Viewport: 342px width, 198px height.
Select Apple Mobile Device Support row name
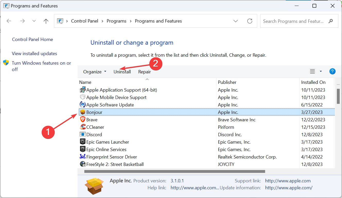tap(116, 97)
